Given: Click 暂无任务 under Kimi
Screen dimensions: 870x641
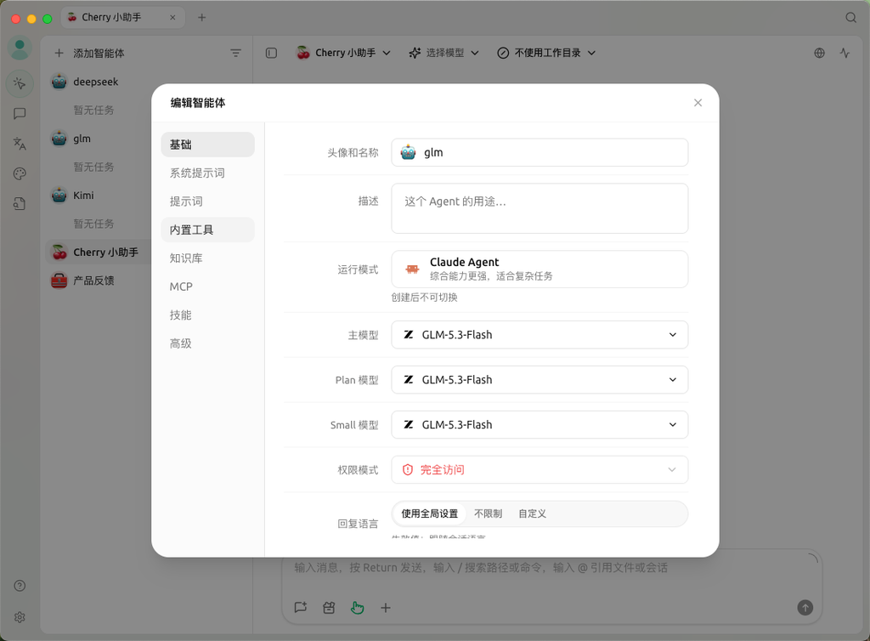Looking at the screenshot, I should pos(93,224).
